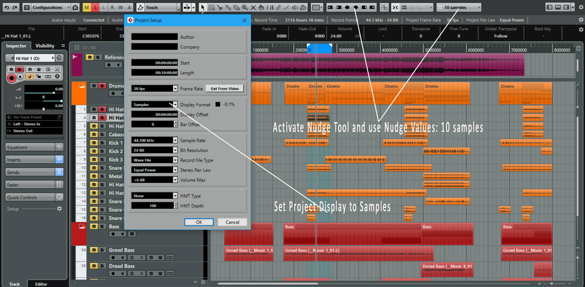Viewport: 585px width, 287px height.
Task: Click the Redo arrow in the toolbar
Action: coord(15,7)
